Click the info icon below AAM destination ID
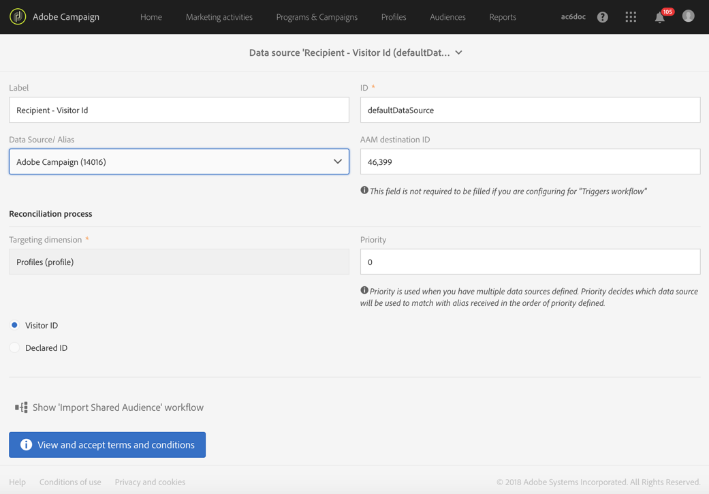This screenshot has height=494, width=709. click(x=364, y=191)
